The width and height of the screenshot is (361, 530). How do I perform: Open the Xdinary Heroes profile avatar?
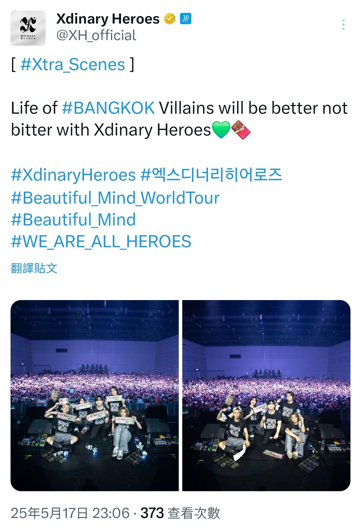click(28, 28)
